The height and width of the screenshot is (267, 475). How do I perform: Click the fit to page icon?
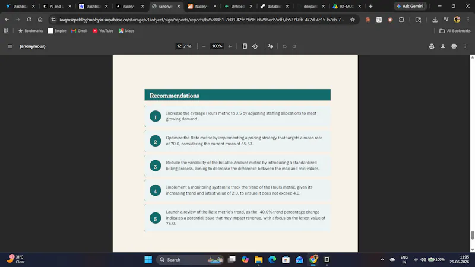(x=245, y=46)
